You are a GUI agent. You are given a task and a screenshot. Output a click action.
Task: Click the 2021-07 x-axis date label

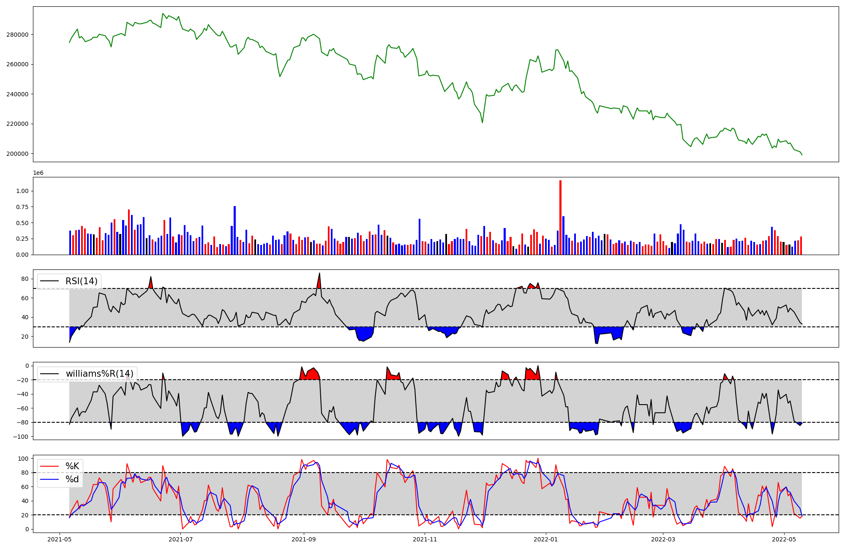181,539
